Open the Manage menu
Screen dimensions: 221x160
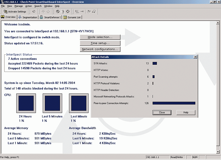(x=19, y=6)
